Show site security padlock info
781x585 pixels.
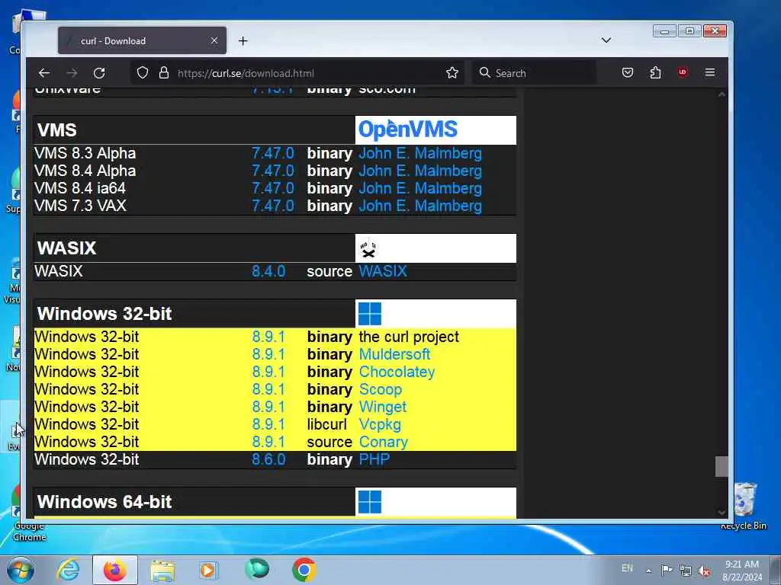[164, 73]
